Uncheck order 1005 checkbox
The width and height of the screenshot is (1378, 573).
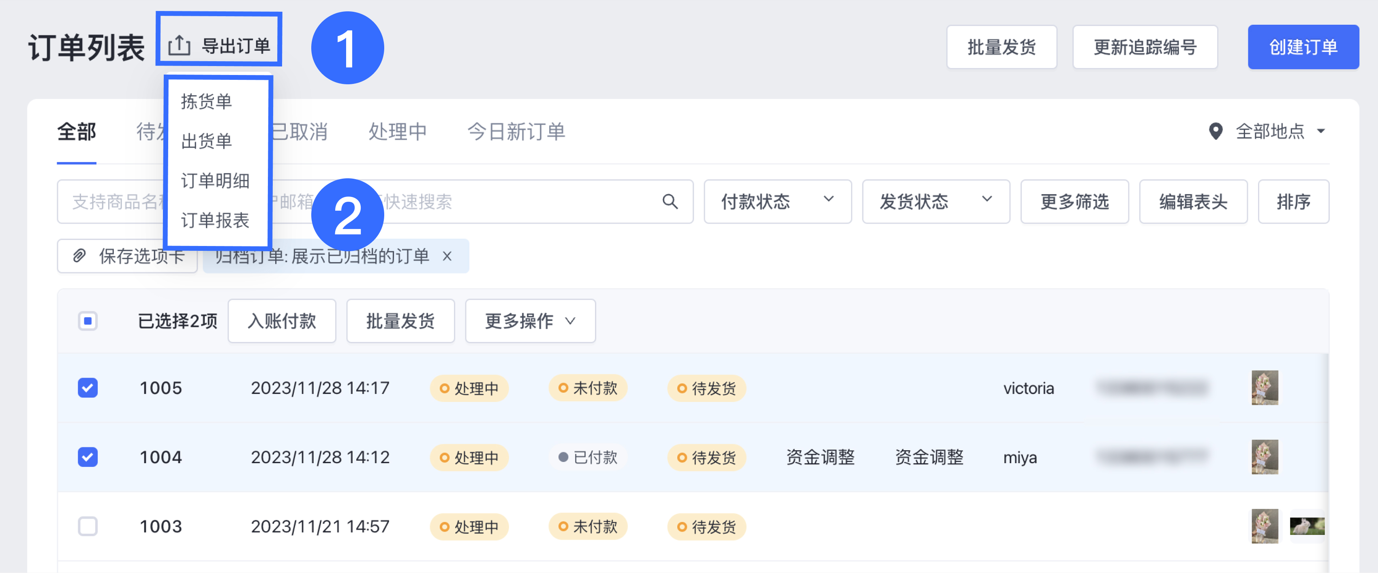coord(88,387)
